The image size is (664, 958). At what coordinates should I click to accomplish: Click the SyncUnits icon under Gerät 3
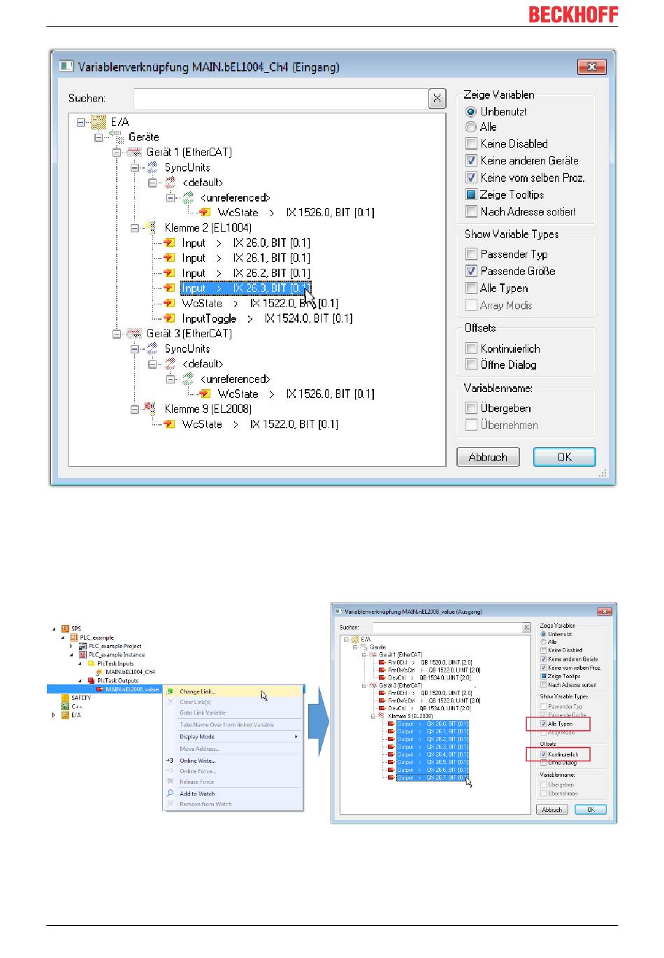click(152, 349)
